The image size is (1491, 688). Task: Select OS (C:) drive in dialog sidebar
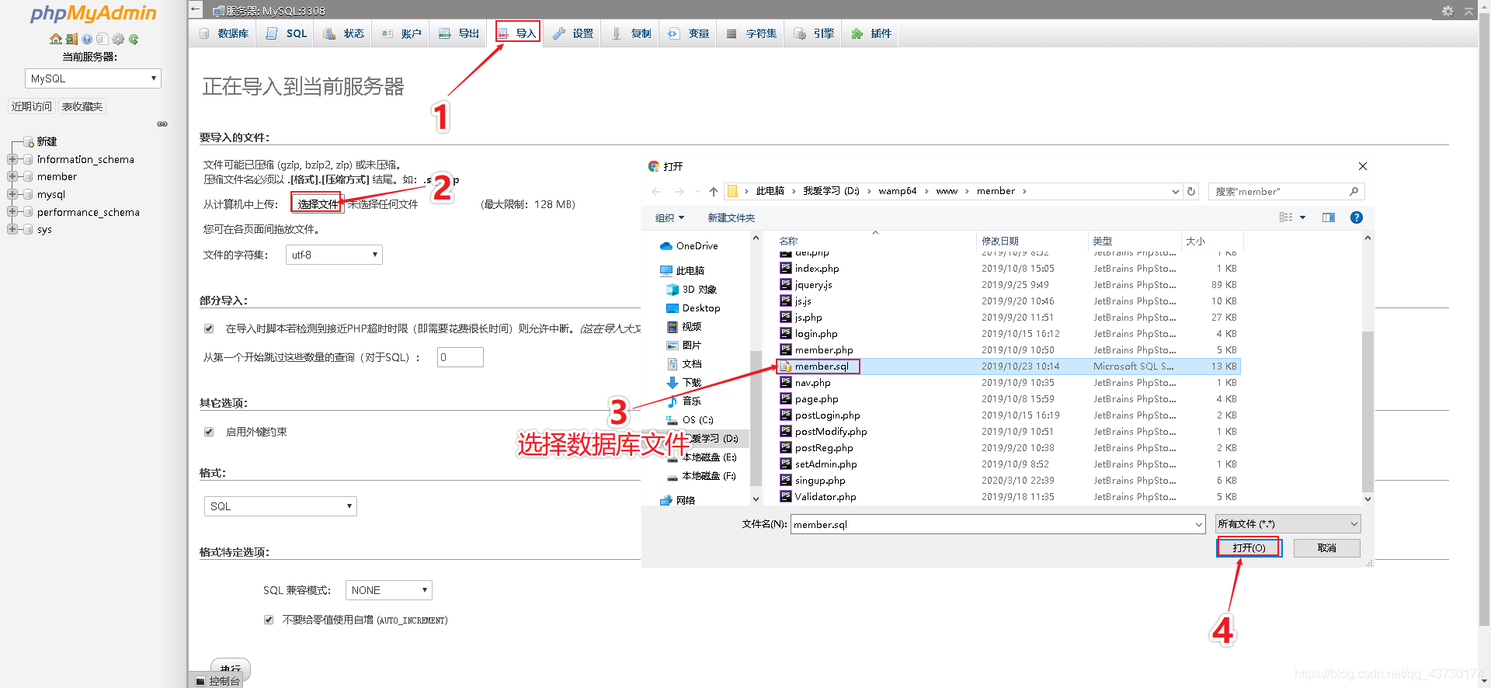click(x=690, y=419)
